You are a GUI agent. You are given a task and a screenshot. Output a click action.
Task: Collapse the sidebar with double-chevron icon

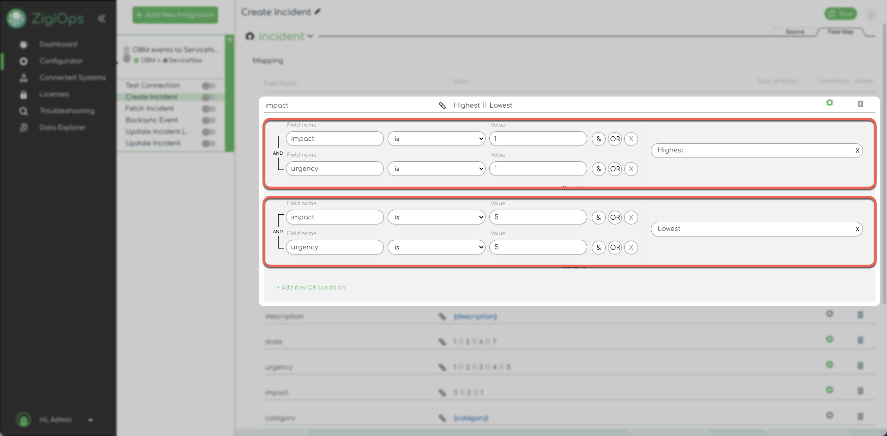tap(102, 18)
